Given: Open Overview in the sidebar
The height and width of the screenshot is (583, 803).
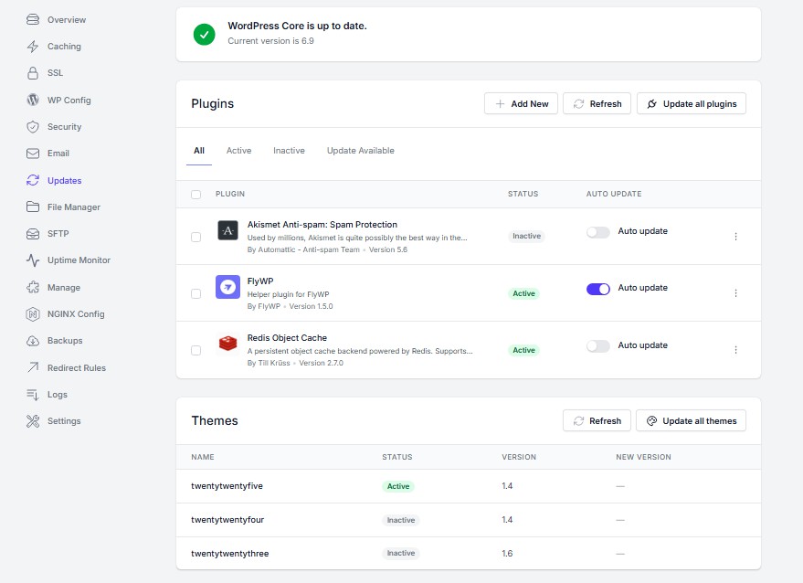Looking at the screenshot, I should [67, 19].
